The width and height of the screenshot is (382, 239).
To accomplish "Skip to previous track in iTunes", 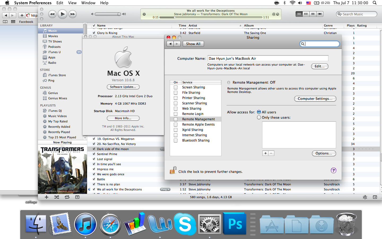I will (52, 14).
